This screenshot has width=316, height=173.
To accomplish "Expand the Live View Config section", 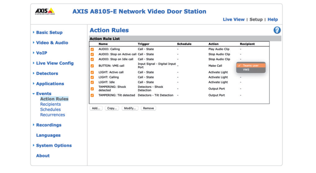I will pyautogui.click(x=55, y=63).
